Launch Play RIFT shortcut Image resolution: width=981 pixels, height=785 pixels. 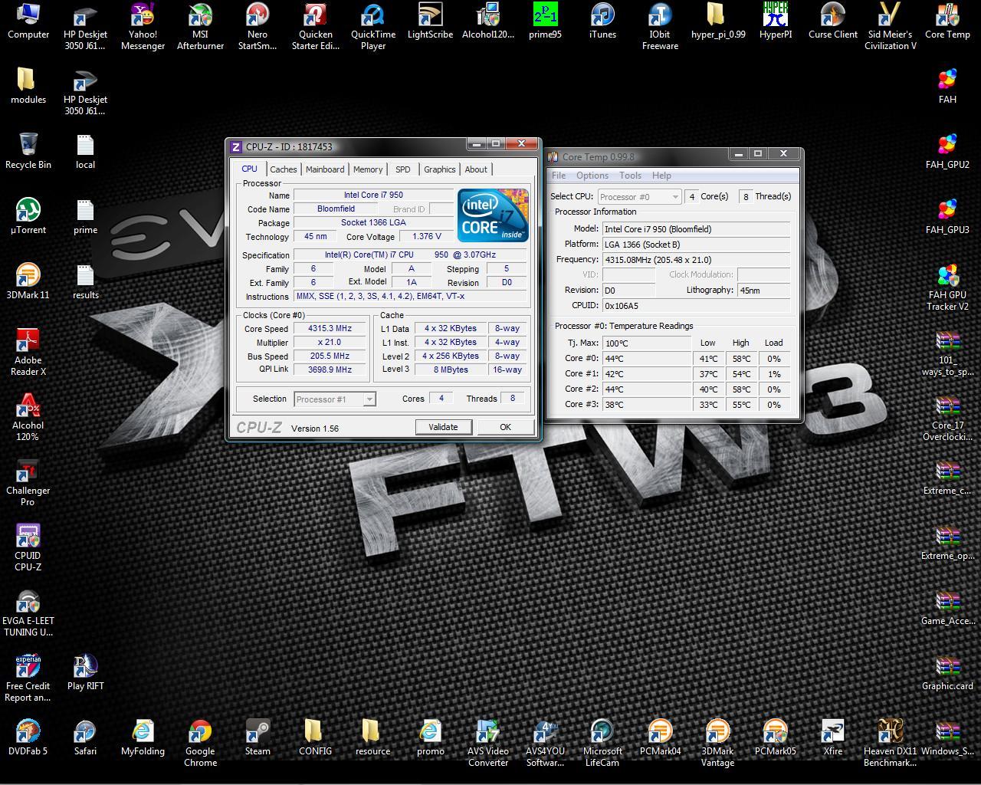tap(85, 673)
